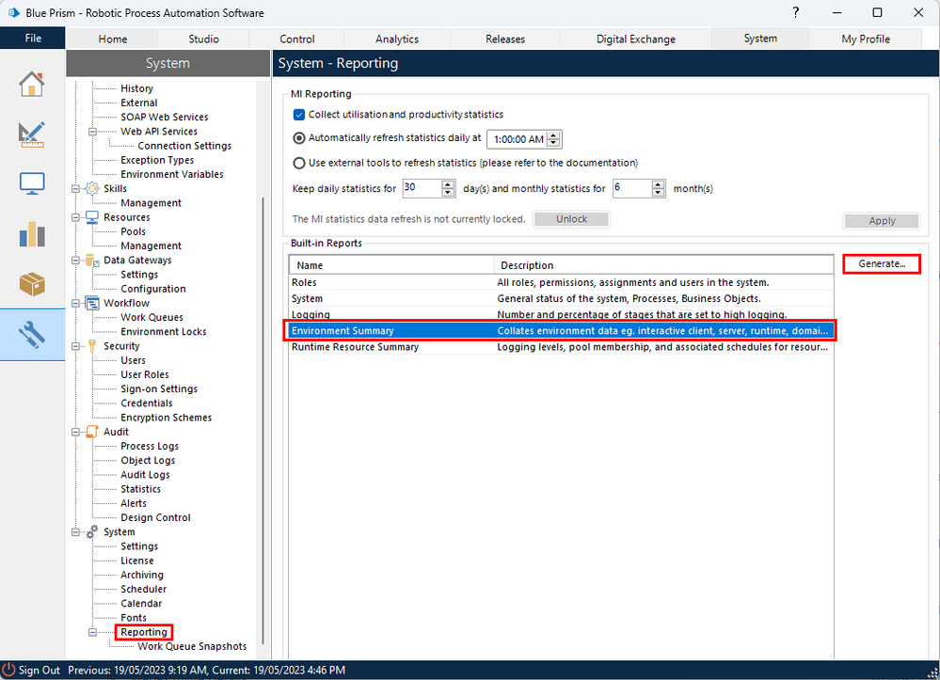Open the Releases sidebar package icon

(x=32, y=284)
